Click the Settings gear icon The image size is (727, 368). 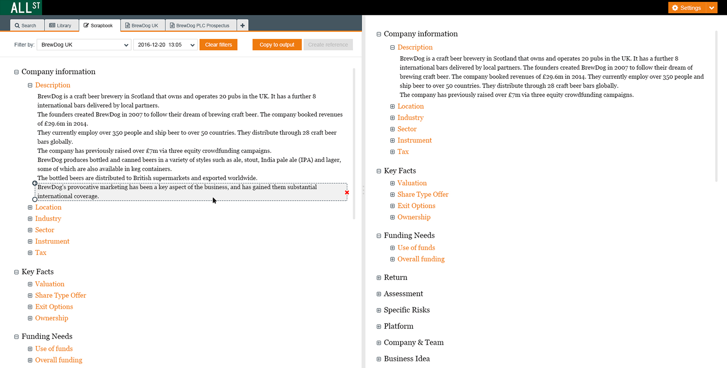coord(675,8)
